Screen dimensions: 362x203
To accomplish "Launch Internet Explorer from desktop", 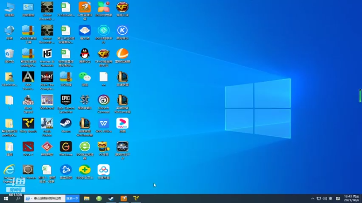I will click(x=9, y=174).
